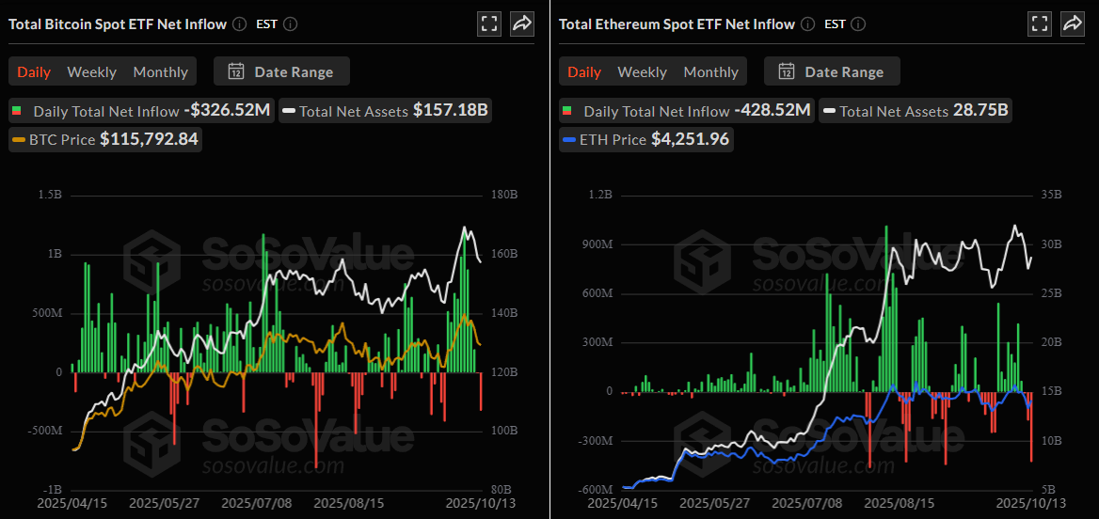The height and width of the screenshot is (519, 1099).
Task: Hide the BTC Price line
Action: [105, 139]
